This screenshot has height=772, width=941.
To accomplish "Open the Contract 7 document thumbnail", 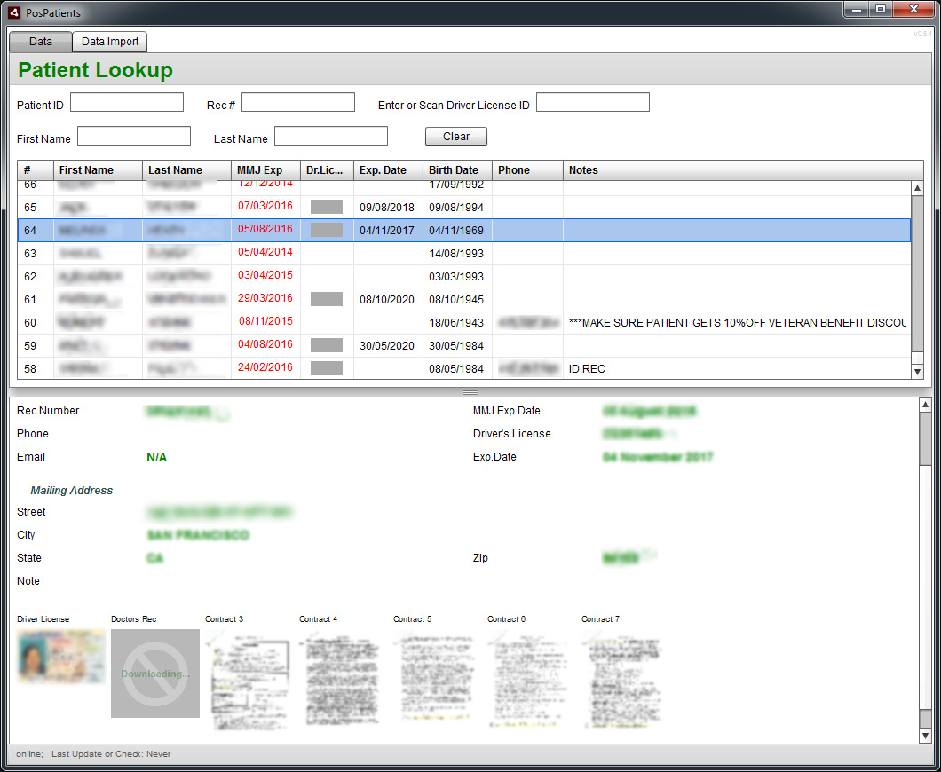I will pyautogui.click(x=626, y=679).
